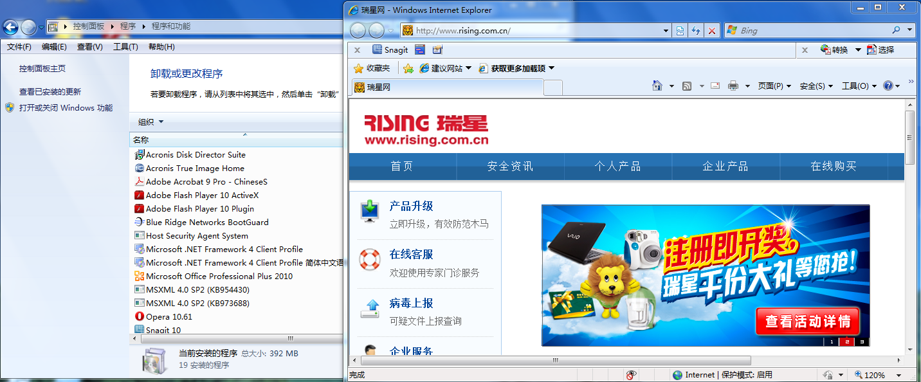
Task: Click the 安全资讯 navigation item
Action: [x=510, y=167]
